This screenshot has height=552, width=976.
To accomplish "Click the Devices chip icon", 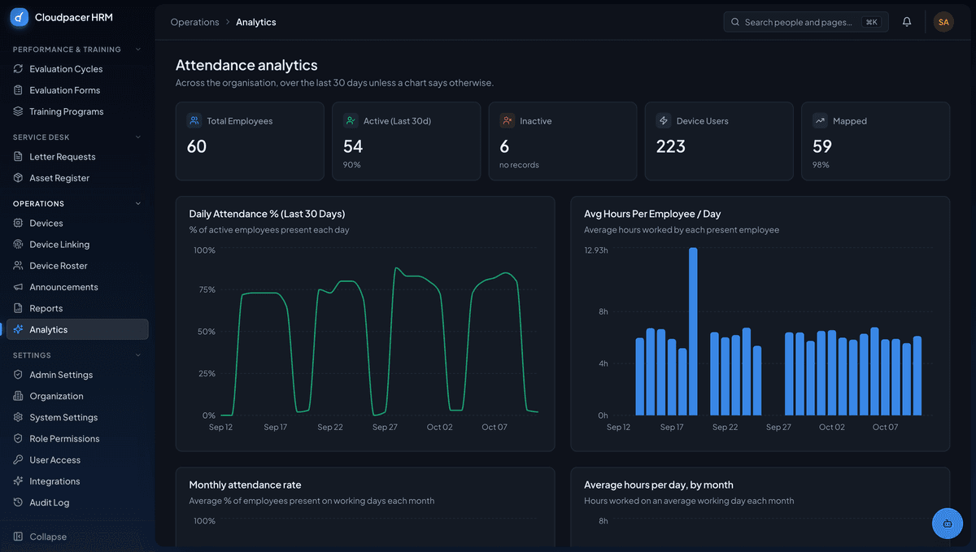I will tap(19, 224).
